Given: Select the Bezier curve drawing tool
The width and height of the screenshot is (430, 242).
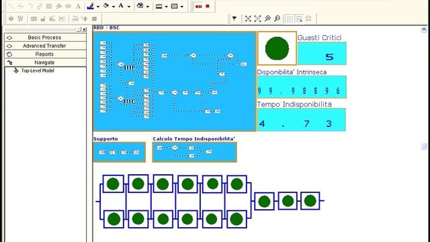Looking at the screenshot, I should [x=40, y=6].
